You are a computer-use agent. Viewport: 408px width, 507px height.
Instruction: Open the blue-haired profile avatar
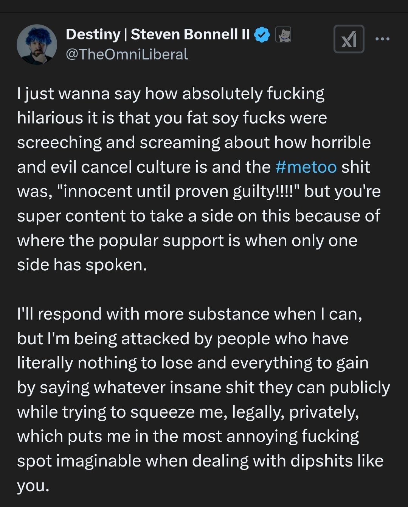point(37,44)
